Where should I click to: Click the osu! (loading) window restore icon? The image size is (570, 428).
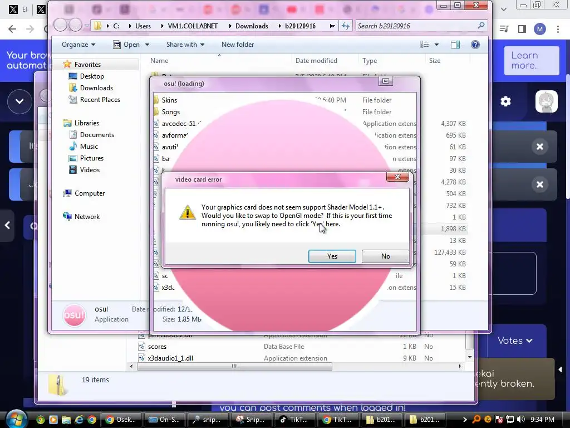point(386,81)
